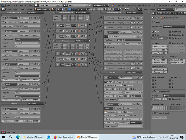Open the Constraints properties tab
Screen dimensions: 186x140
click(173, 13)
